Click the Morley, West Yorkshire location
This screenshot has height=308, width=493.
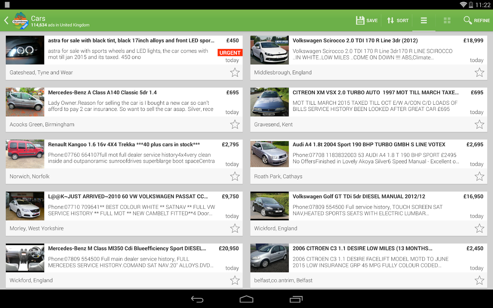point(37,229)
